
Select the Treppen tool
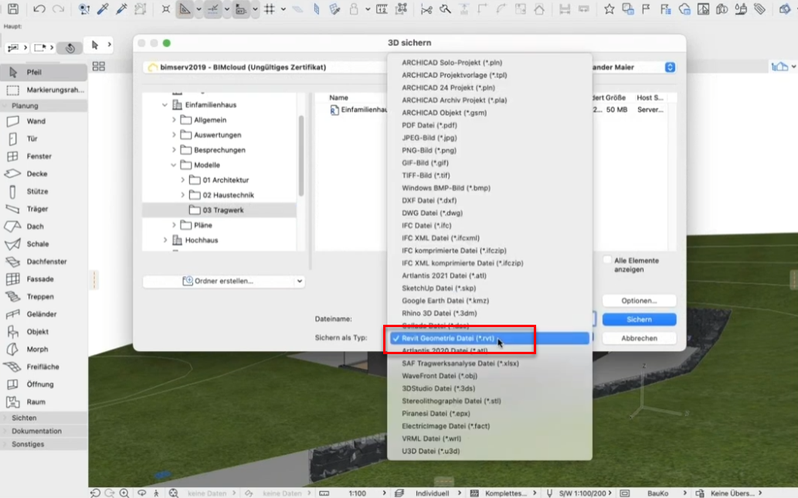point(39,296)
